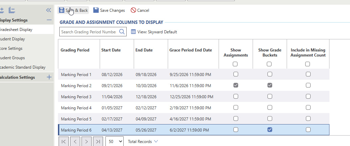Uncheck Show Grade Buckets for Marking Period 6
350x146 pixels.
[269, 130]
